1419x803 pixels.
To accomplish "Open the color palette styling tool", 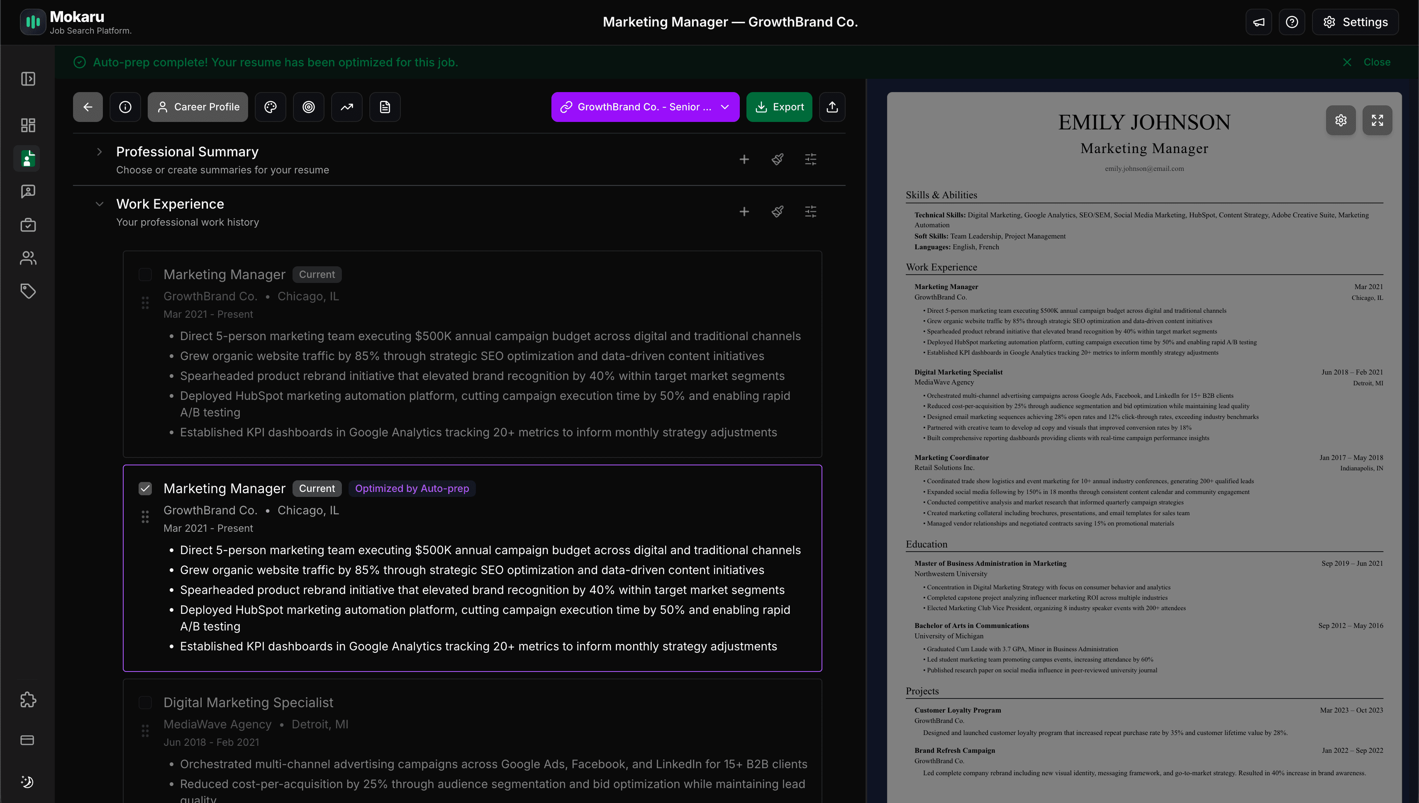I will click(x=271, y=107).
